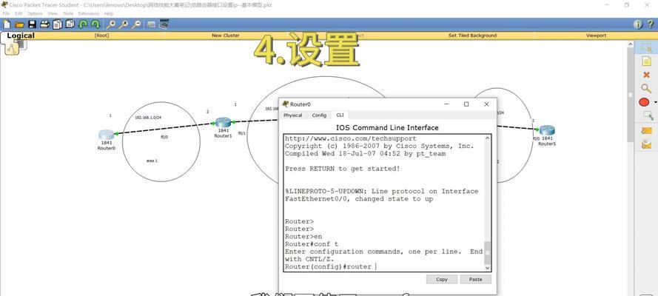Open the File menu
This screenshot has height=296, width=658.
tap(7, 13)
